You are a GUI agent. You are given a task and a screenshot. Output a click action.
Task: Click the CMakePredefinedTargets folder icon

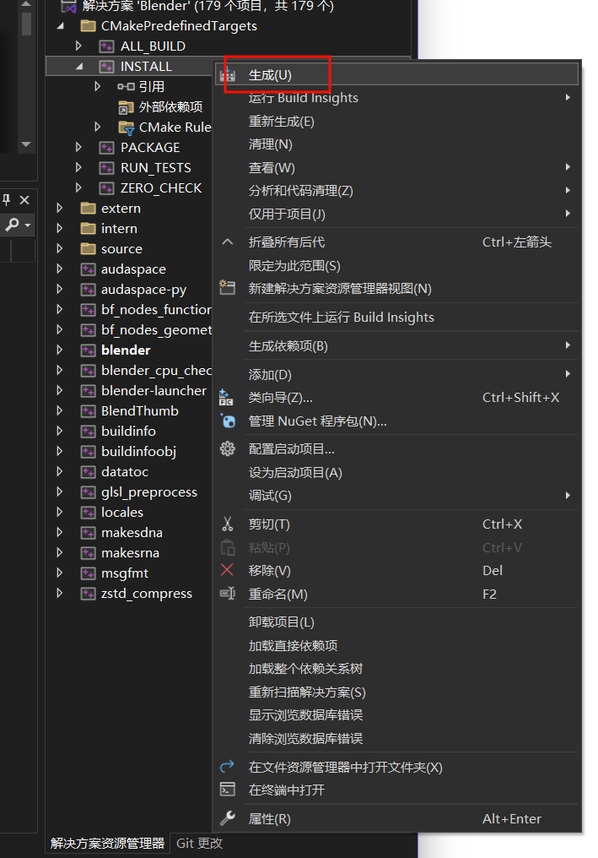[x=88, y=25]
